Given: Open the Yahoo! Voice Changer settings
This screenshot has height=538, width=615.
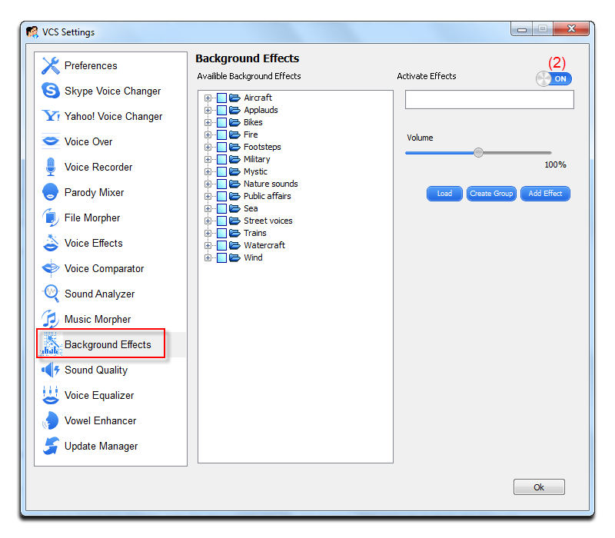Looking at the screenshot, I should (x=101, y=116).
